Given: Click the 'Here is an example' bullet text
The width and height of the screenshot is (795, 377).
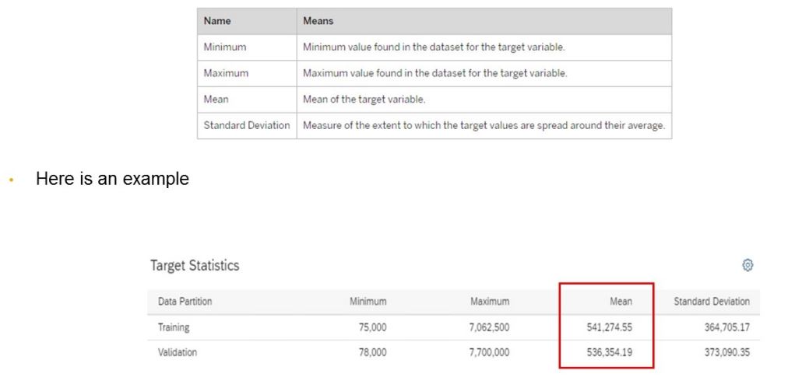Looking at the screenshot, I should 112,179.
